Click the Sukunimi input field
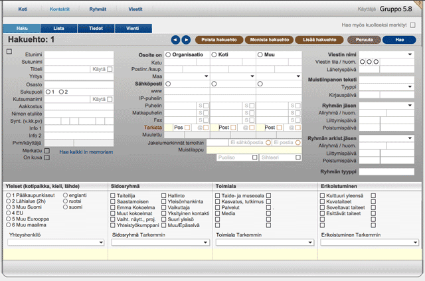425x281 pixels. (79, 62)
